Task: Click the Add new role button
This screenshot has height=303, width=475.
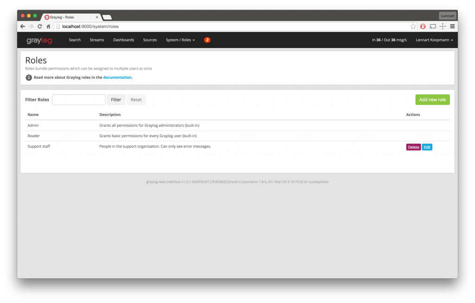Action: (432, 99)
